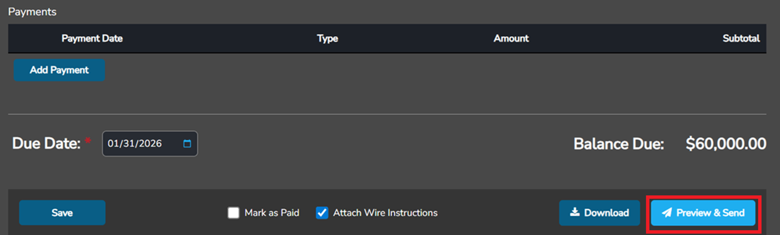This screenshot has height=235, width=780.
Task: Select the Type column header
Action: (x=327, y=38)
